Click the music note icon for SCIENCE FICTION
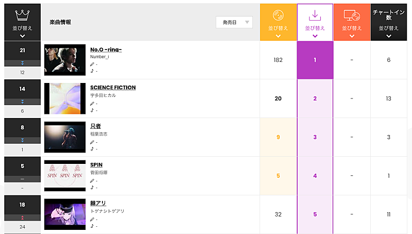 (92, 110)
